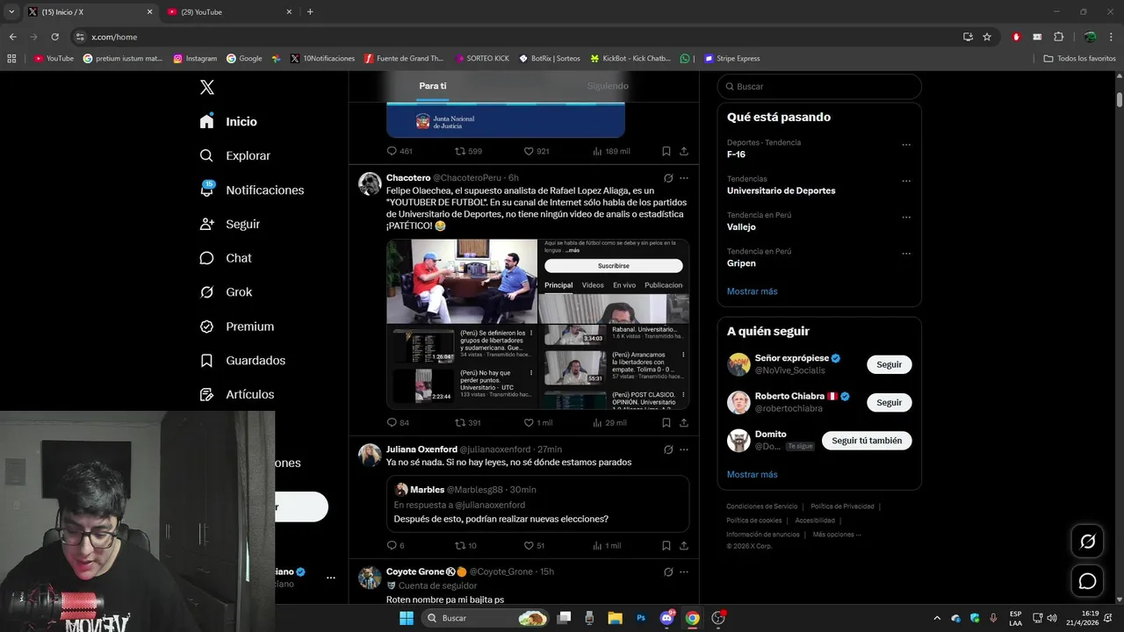Open more options for Juliana Oxenford post

[x=684, y=449]
